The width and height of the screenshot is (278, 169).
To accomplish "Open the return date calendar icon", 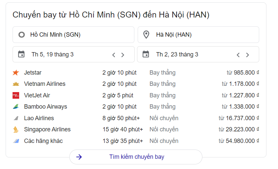I will [146, 54].
